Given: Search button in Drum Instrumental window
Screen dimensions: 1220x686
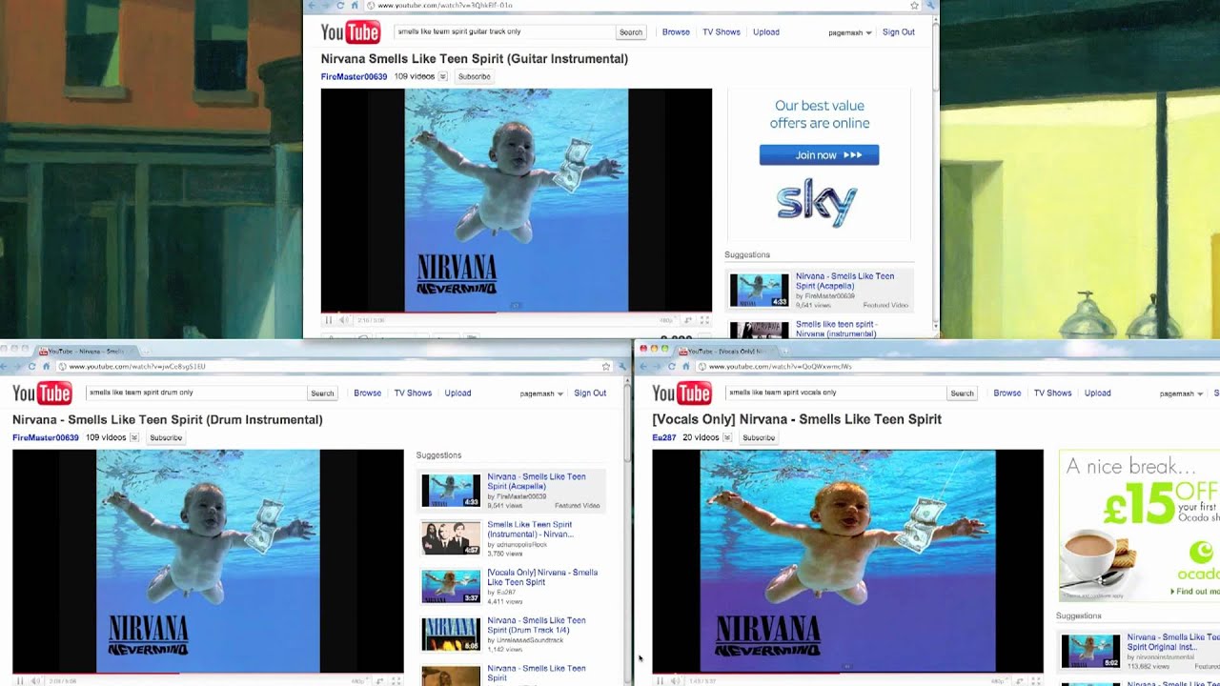Looking at the screenshot, I should click(322, 393).
